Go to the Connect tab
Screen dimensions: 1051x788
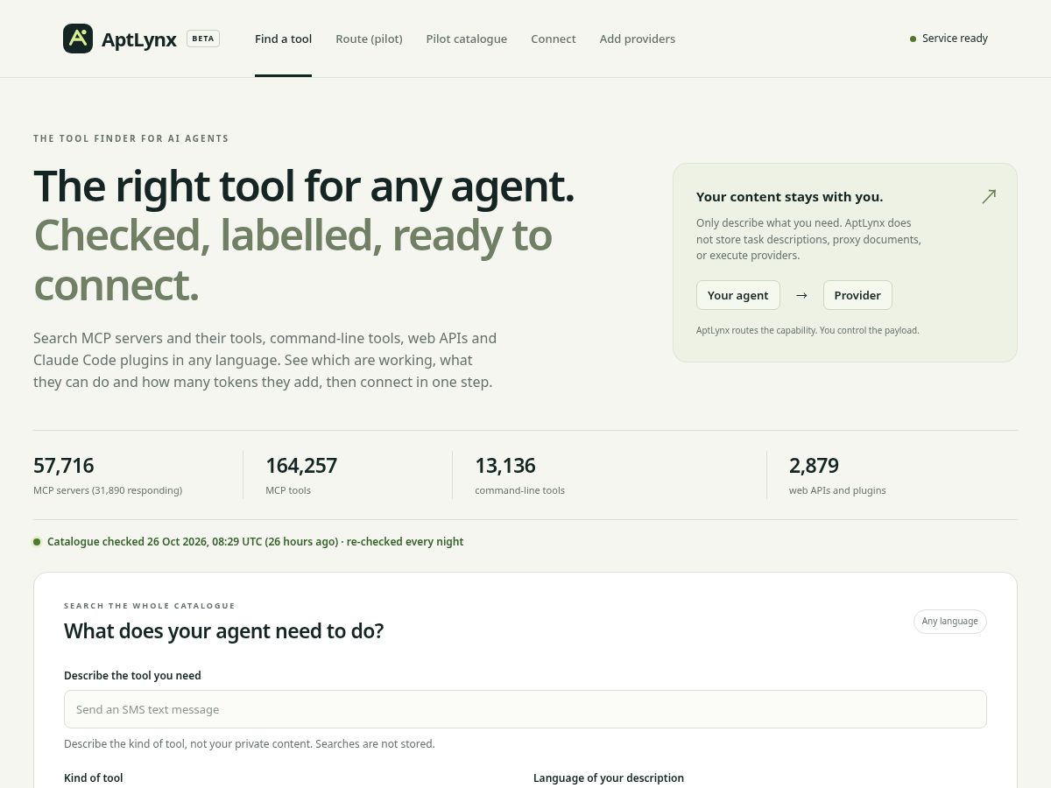click(x=553, y=39)
